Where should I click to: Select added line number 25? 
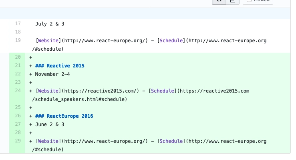pyautogui.click(x=18, y=107)
